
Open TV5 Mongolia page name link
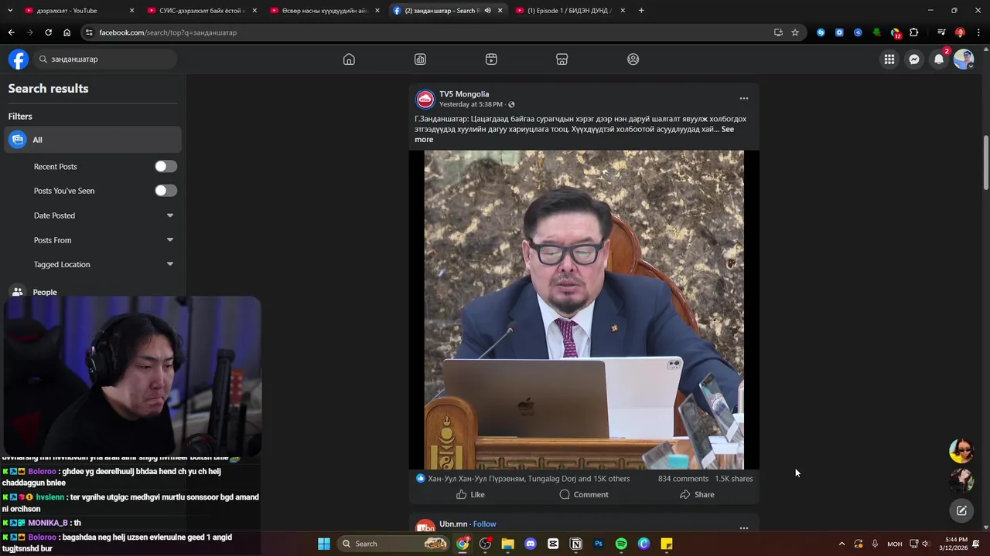point(464,94)
